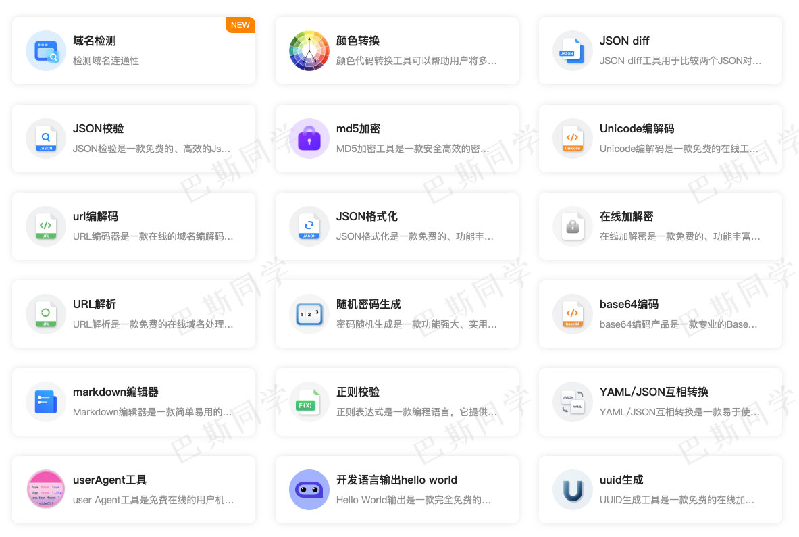Click the pink code circle icon for userAgent工具

pyautogui.click(x=46, y=490)
